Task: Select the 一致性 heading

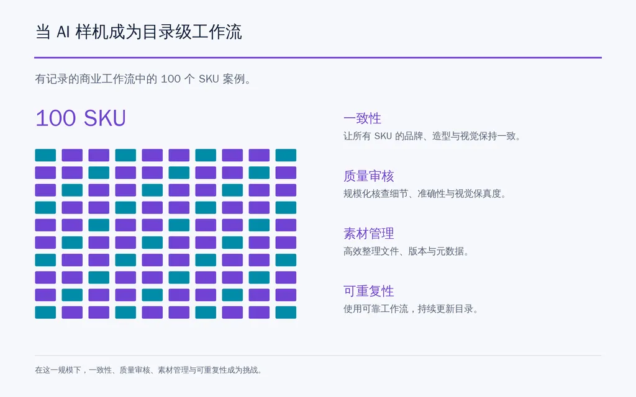Action: tap(362, 118)
